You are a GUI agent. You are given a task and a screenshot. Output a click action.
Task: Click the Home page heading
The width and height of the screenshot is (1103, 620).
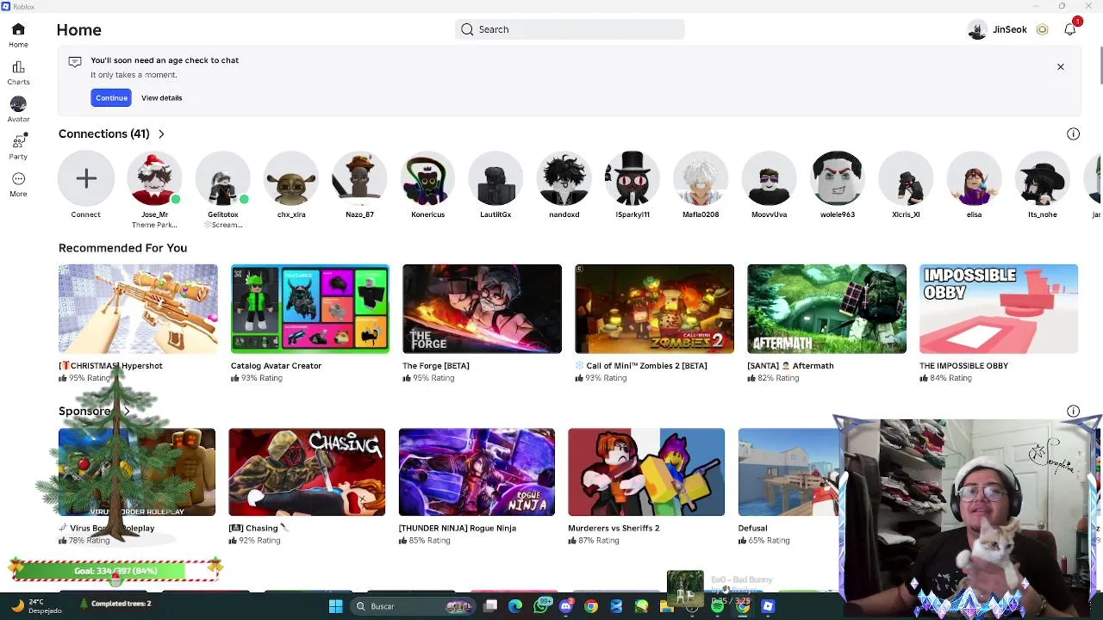click(x=78, y=30)
